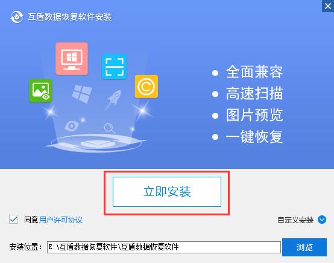Click the green image preview icon
The image size is (334, 263).
coord(40,90)
